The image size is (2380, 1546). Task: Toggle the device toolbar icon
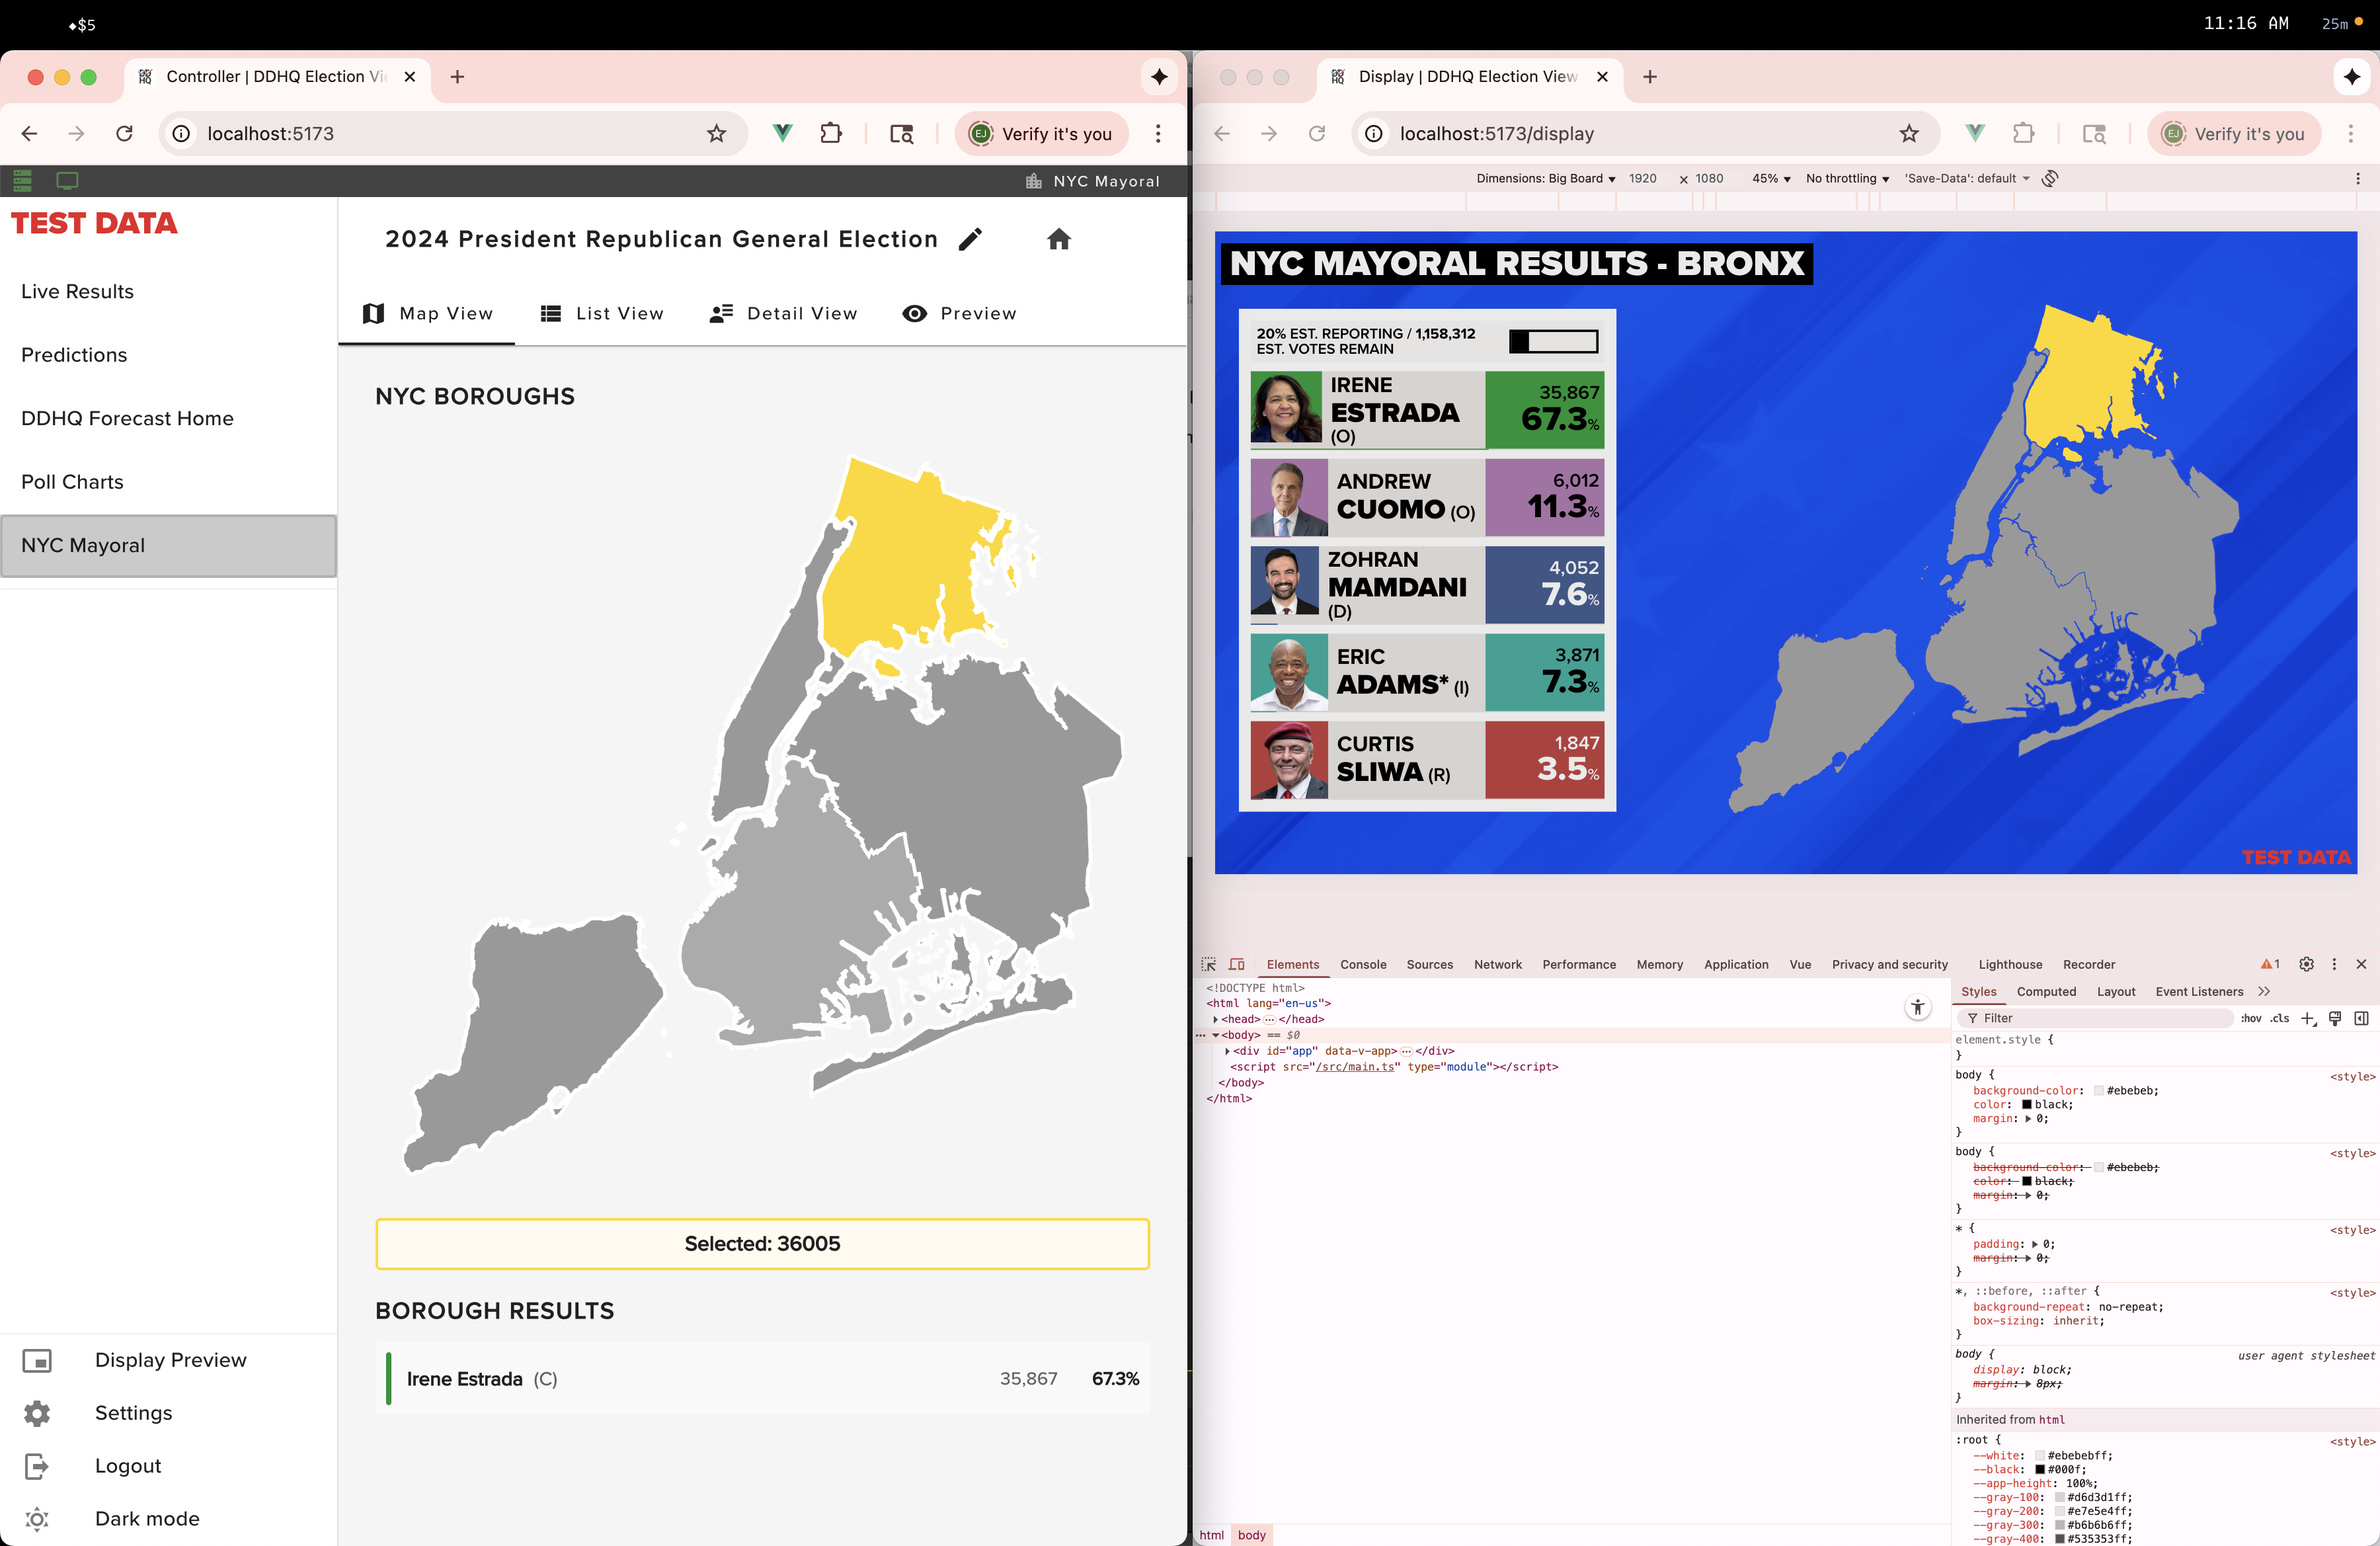[1236, 964]
